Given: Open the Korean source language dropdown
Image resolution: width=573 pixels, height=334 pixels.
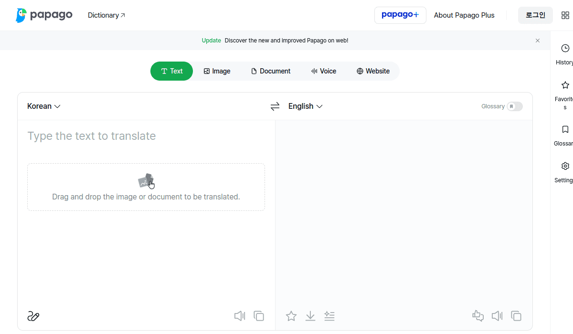Looking at the screenshot, I should [x=44, y=106].
